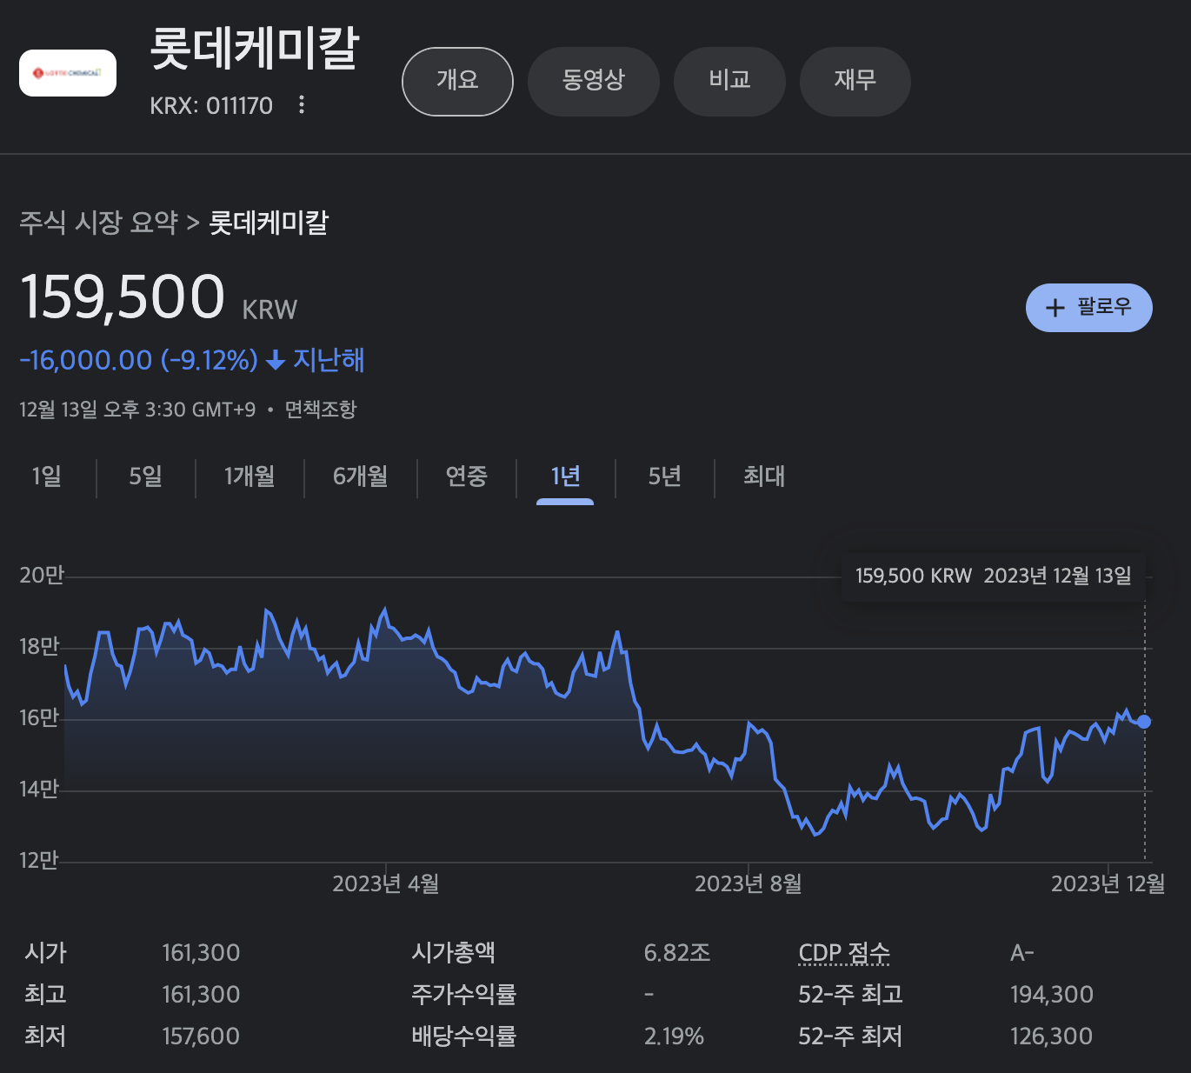Image resolution: width=1191 pixels, height=1073 pixels.
Task: Select the 1개월 time range
Action: point(250,477)
